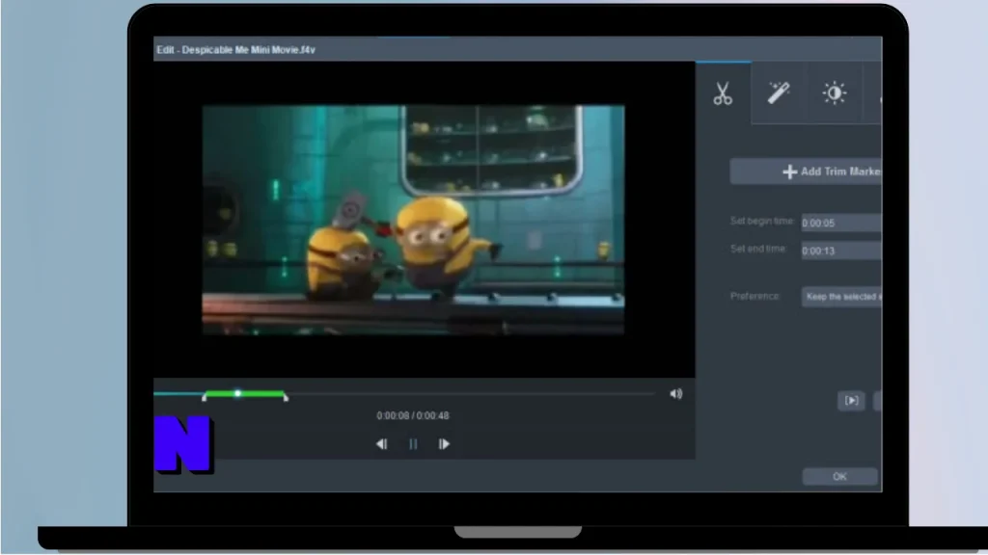The width and height of the screenshot is (988, 555).
Task: Click Add Trim Marker button
Action: click(x=806, y=172)
